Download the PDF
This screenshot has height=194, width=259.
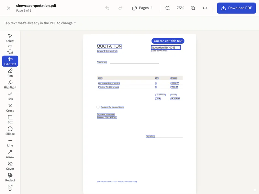tap(236, 8)
